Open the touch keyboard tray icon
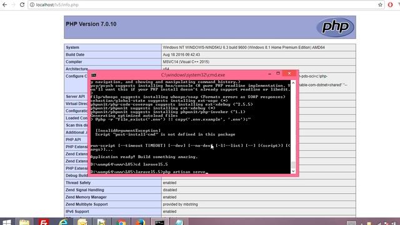 coord(351,223)
